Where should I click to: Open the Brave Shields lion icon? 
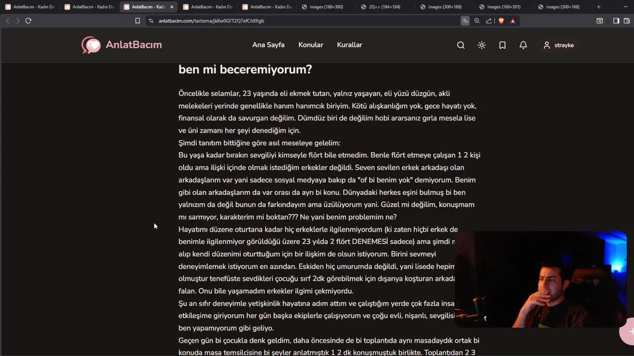coord(501,21)
